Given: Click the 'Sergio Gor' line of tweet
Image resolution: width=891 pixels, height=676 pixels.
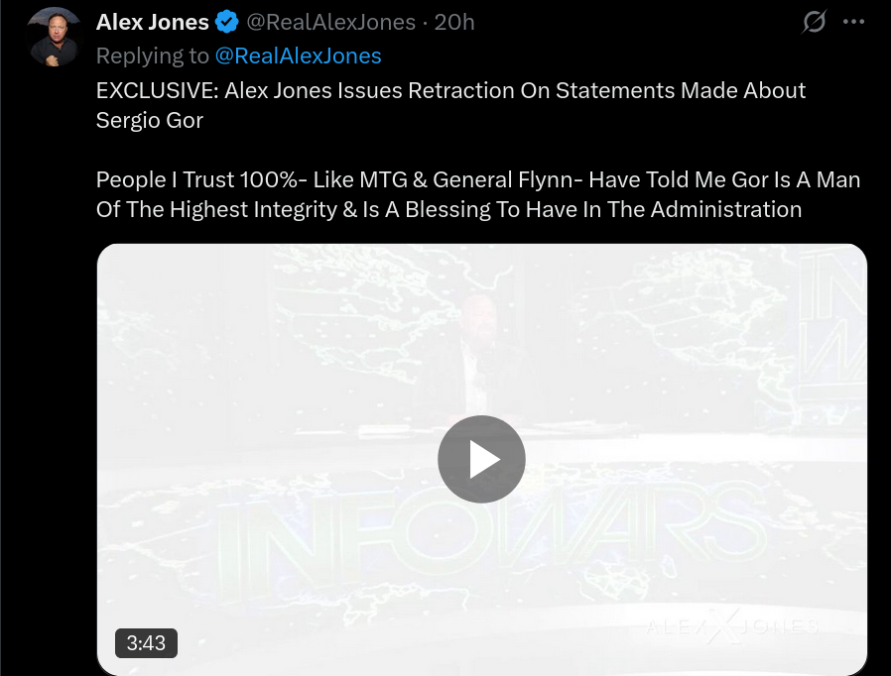Looking at the screenshot, I should [x=150, y=120].
